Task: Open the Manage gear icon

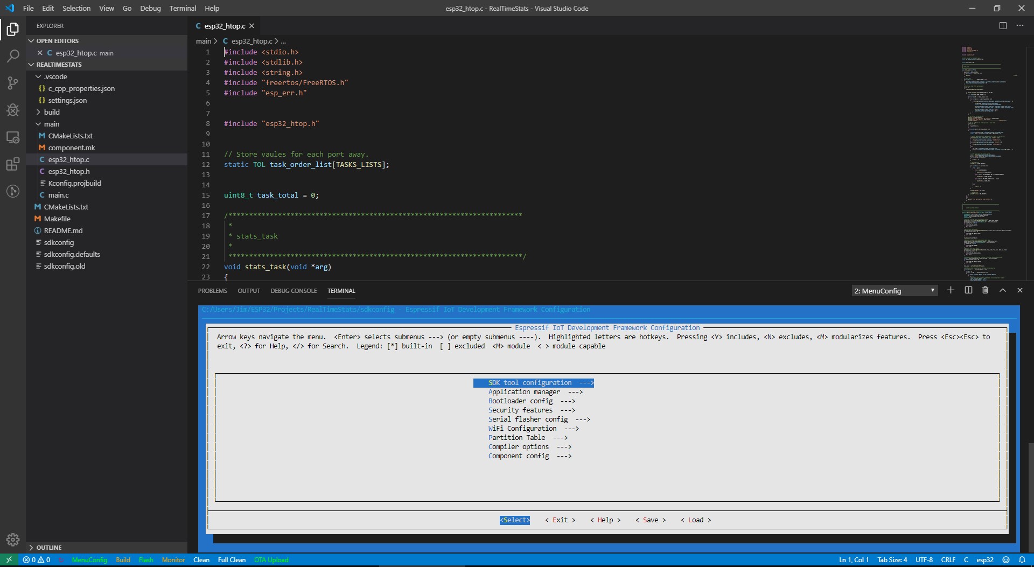Action: [x=13, y=540]
